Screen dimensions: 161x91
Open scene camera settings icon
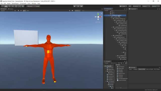click(x=72, y=11)
